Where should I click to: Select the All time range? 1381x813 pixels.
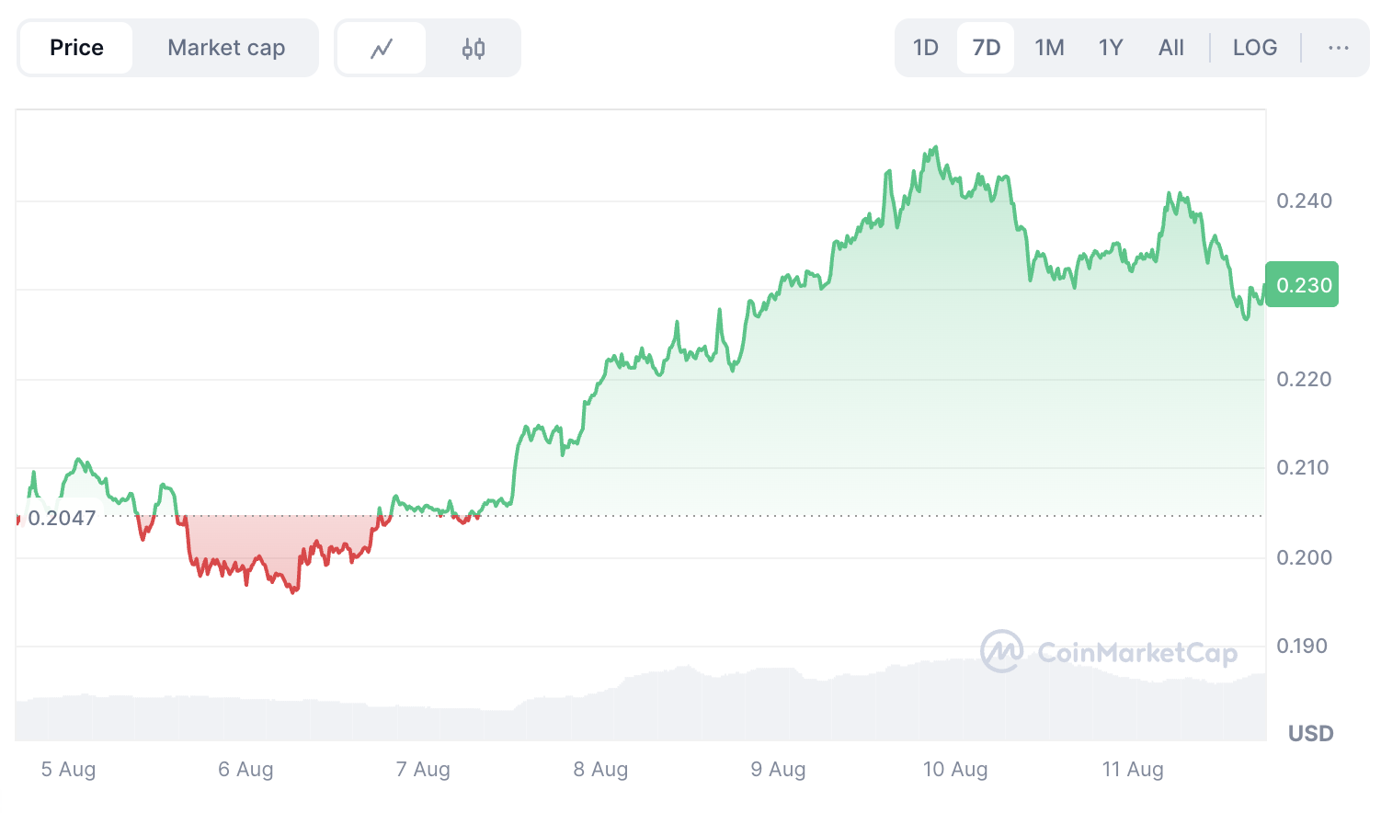point(1171,48)
